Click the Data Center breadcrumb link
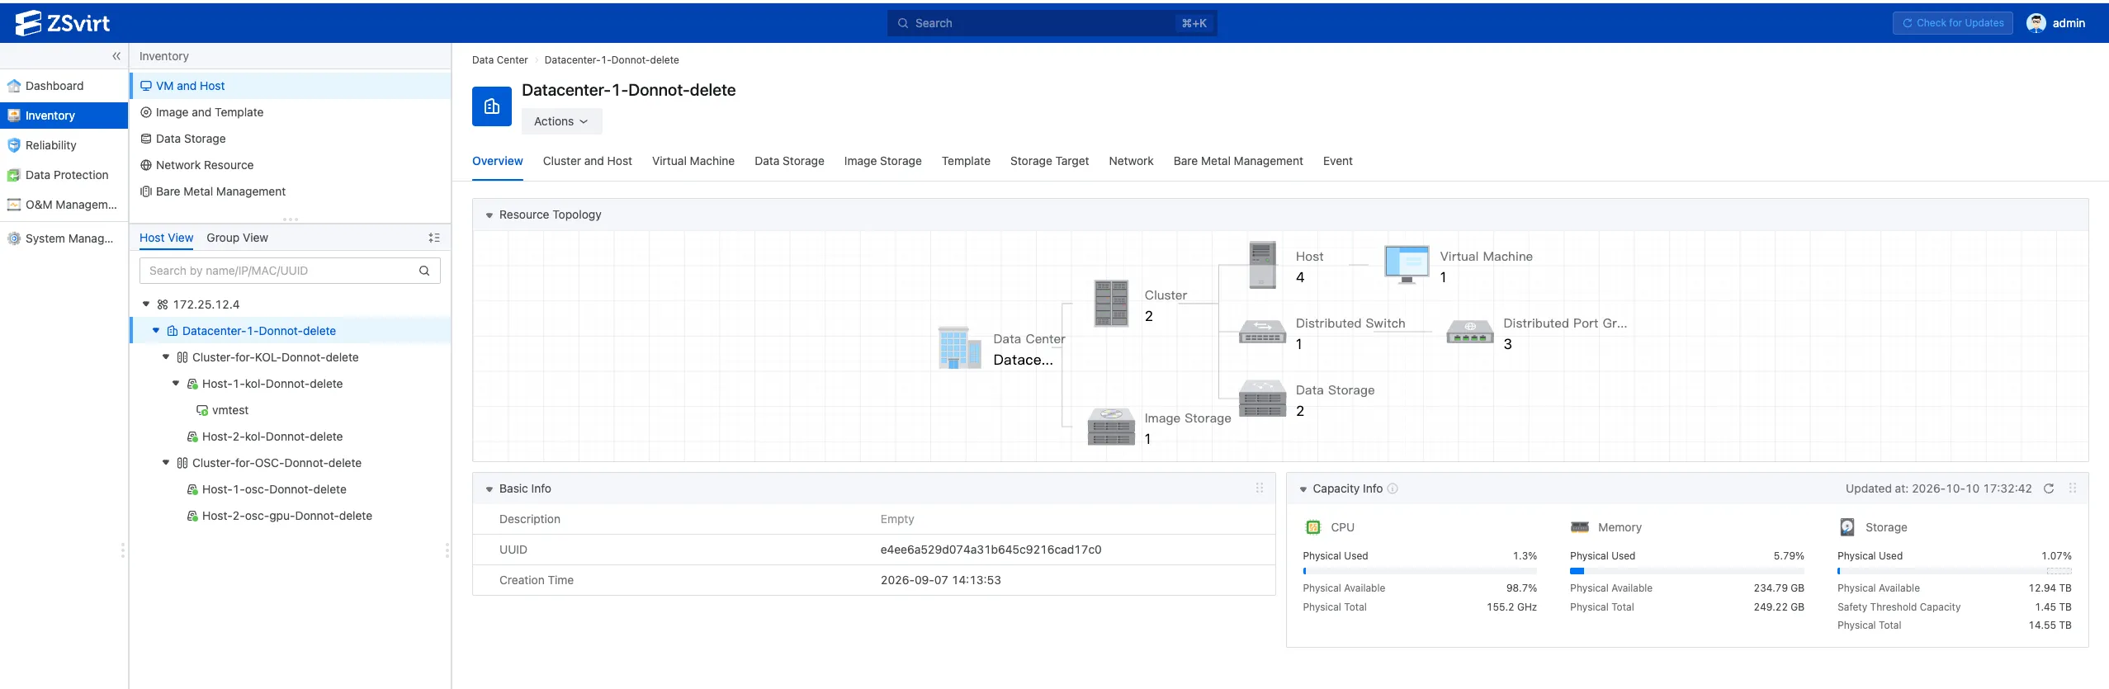2109x689 pixels. coord(499,60)
